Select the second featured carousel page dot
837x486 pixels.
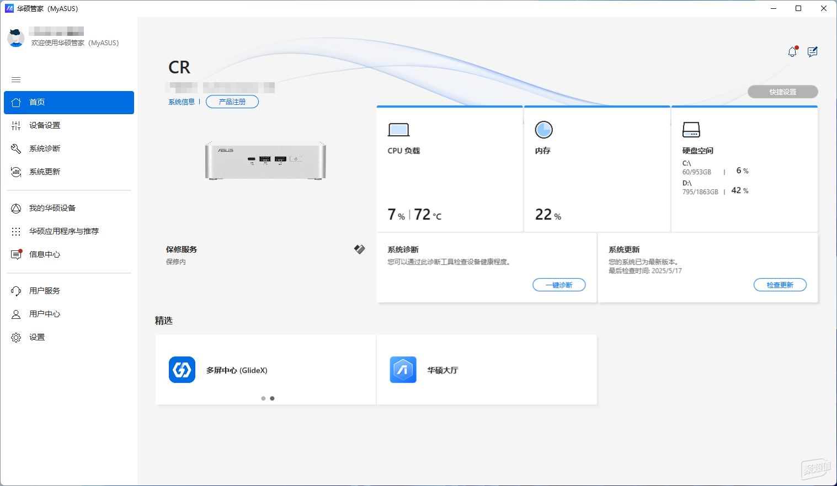[x=272, y=398]
